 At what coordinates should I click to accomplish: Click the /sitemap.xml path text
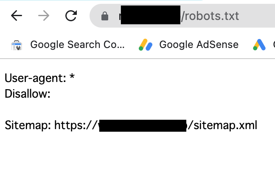(x=222, y=125)
